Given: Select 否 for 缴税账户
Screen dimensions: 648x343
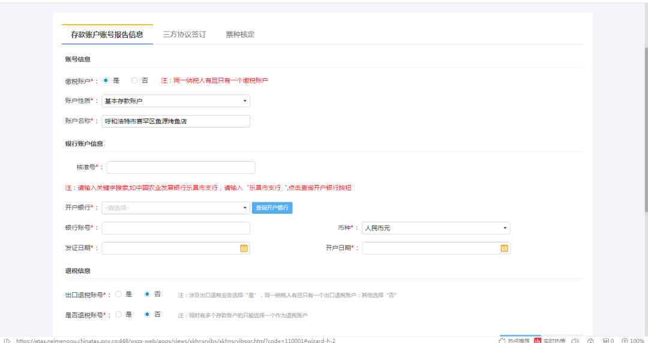Looking at the screenshot, I should coord(134,81).
